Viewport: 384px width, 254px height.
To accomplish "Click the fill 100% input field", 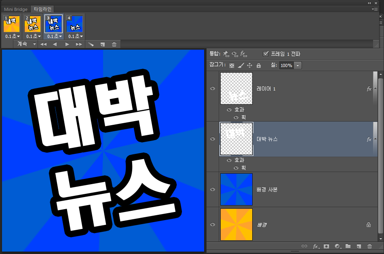I will click(286, 65).
